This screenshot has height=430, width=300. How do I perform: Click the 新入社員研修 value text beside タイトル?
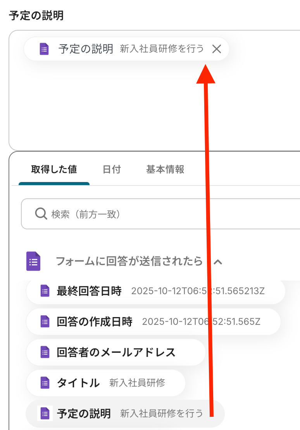pyautogui.click(x=137, y=383)
